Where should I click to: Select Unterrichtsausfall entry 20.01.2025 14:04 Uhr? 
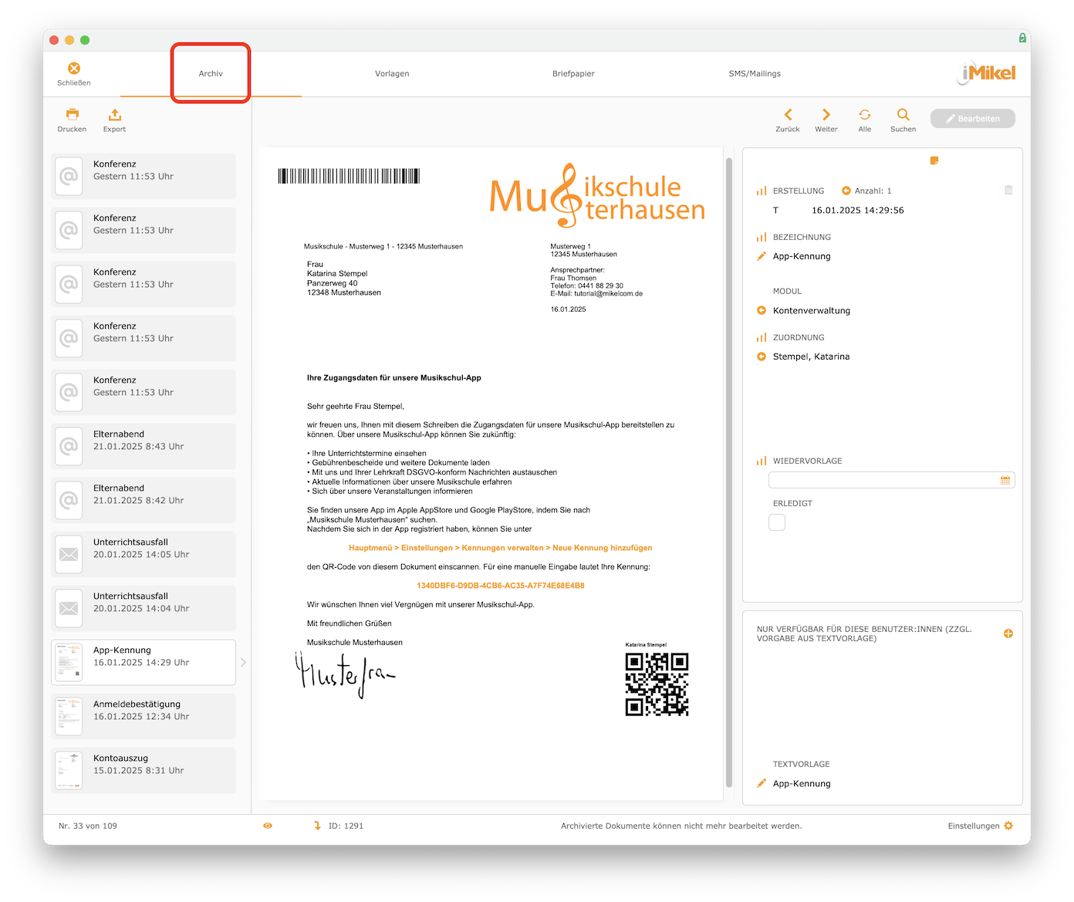coord(144,608)
